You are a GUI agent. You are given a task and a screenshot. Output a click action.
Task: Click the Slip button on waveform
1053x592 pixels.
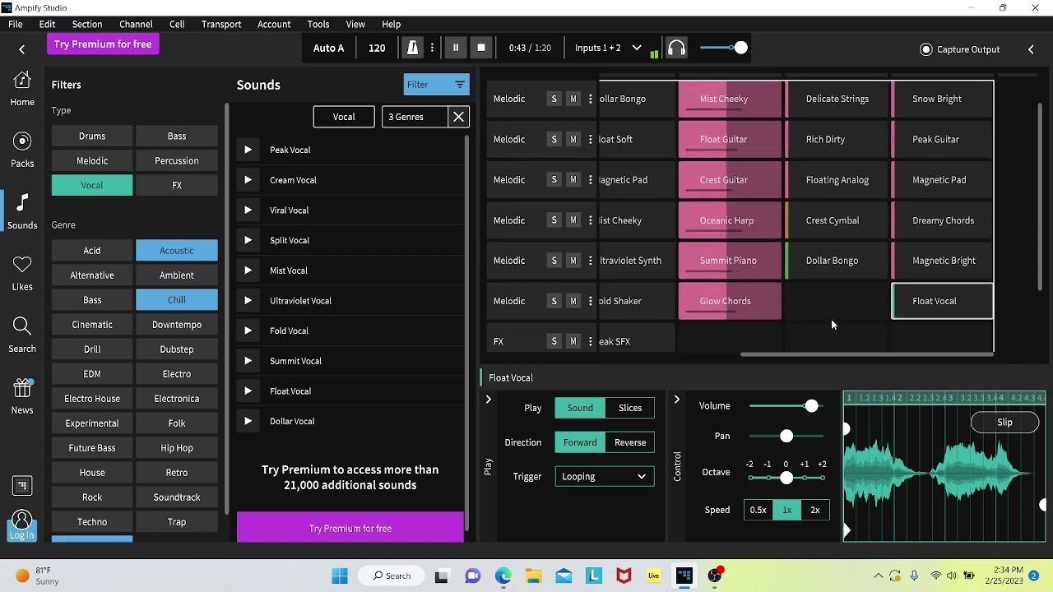(1005, 423)
